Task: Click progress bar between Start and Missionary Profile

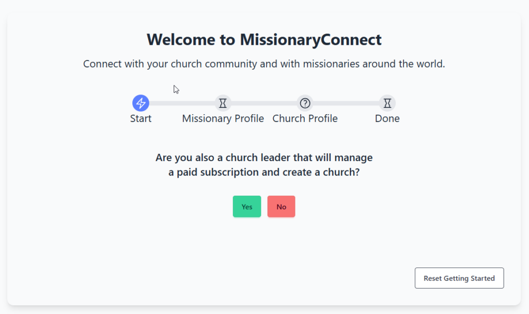Action: (x=181, y=103)
